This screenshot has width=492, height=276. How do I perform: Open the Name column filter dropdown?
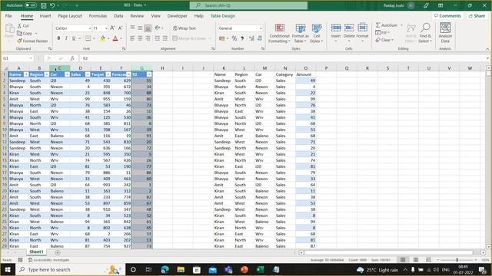(26, 74)
